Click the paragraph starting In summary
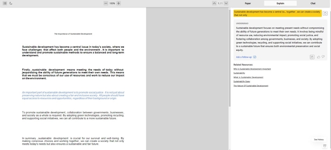The width and height of the screenshot is (331, 150). 73,141
